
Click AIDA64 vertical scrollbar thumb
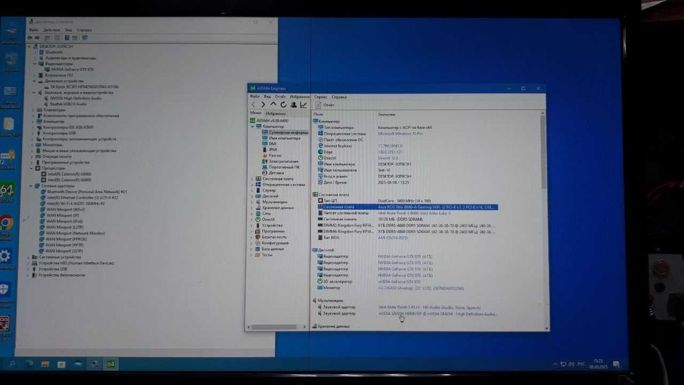(543, 152)
